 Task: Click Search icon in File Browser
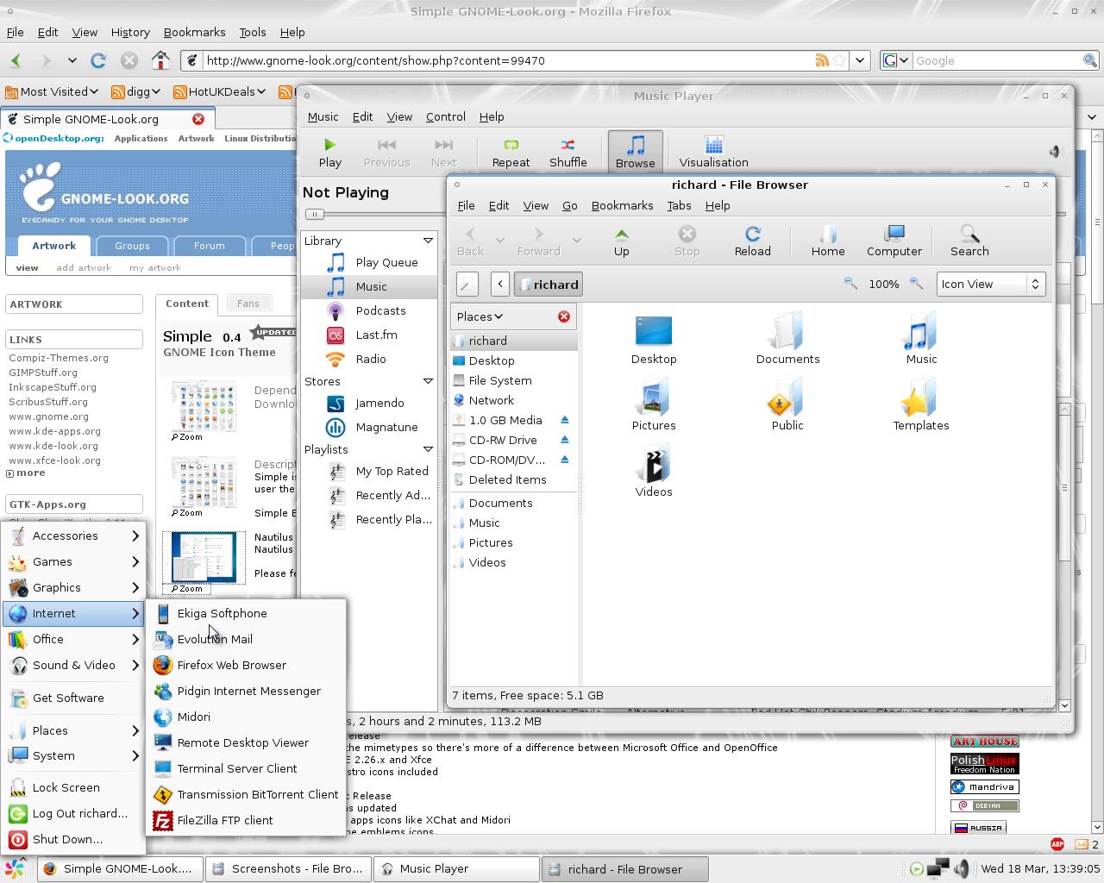pos(969,241)
